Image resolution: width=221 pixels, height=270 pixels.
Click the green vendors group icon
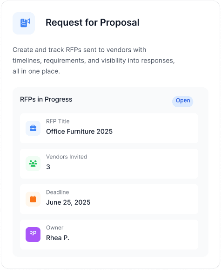[x=33, y=164]
